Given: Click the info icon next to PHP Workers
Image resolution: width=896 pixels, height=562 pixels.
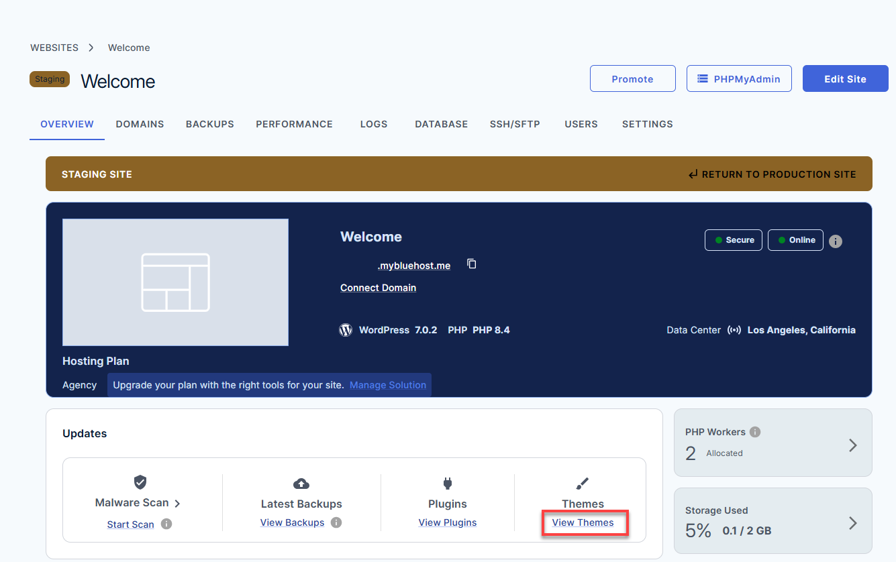Looking at the screenshot, I should tap(755, 432).
